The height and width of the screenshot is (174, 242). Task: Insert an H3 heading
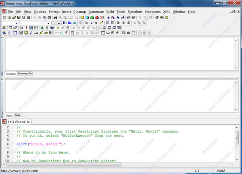click(75, 23)
